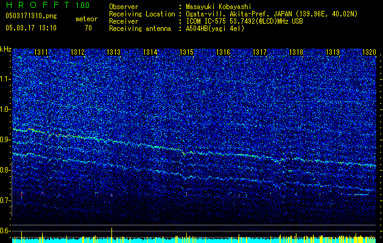Click observer name Masayuki Kobayashi
383x243 pixels.
coord(218,7)
